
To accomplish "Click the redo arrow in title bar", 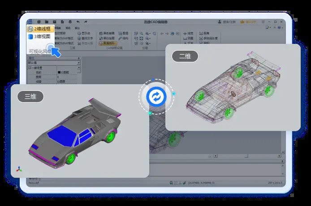I will (85, 21).
